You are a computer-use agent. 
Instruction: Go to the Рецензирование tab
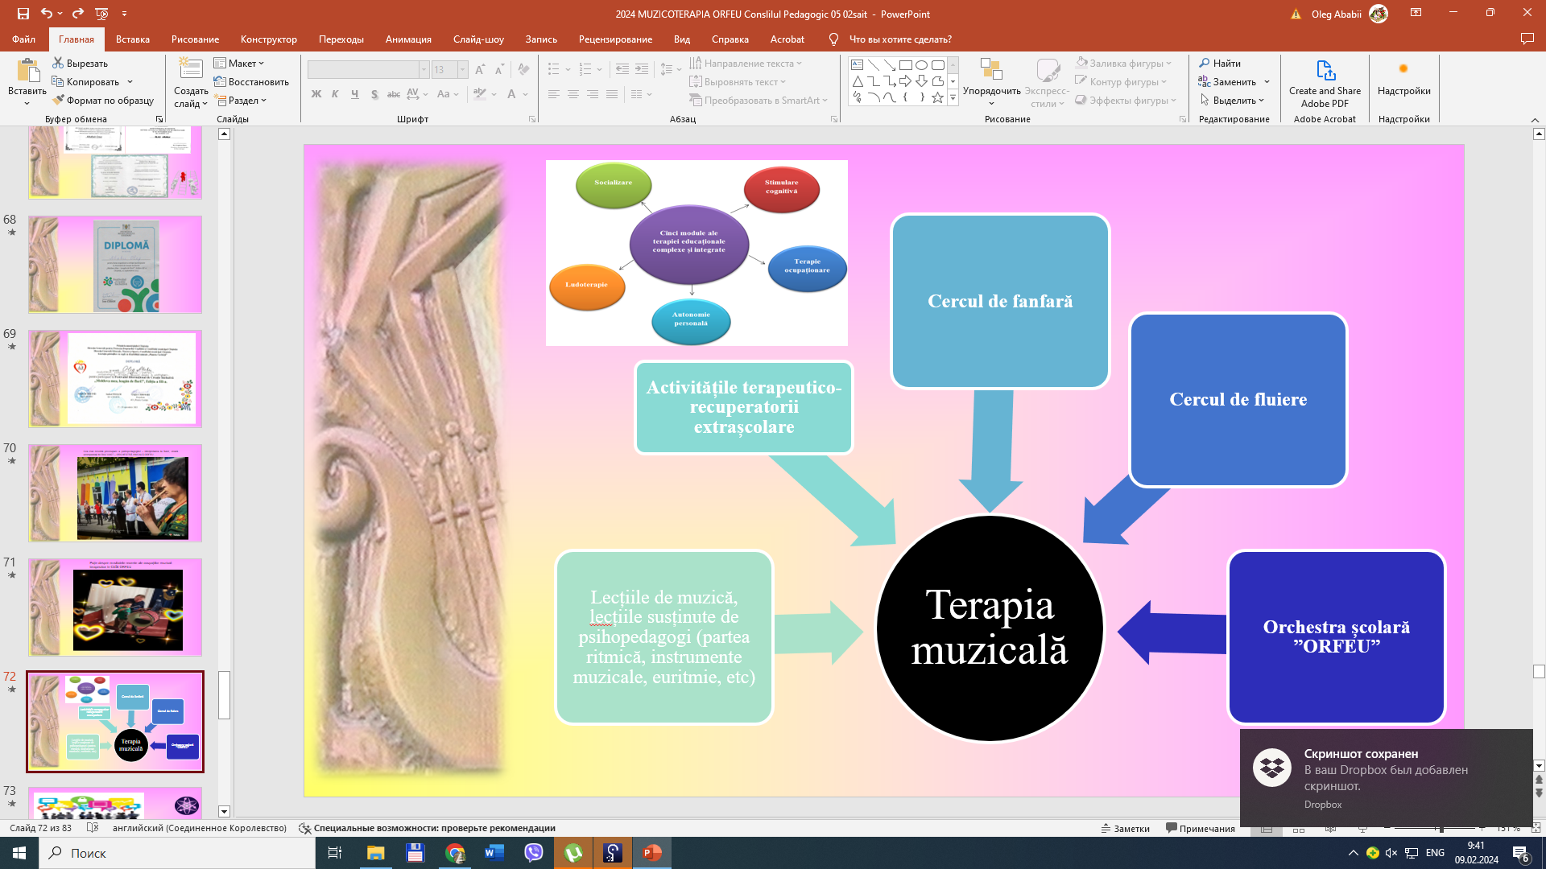pos(615,39)
